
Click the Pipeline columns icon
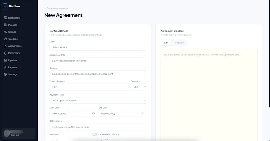[x=5, y=60]
